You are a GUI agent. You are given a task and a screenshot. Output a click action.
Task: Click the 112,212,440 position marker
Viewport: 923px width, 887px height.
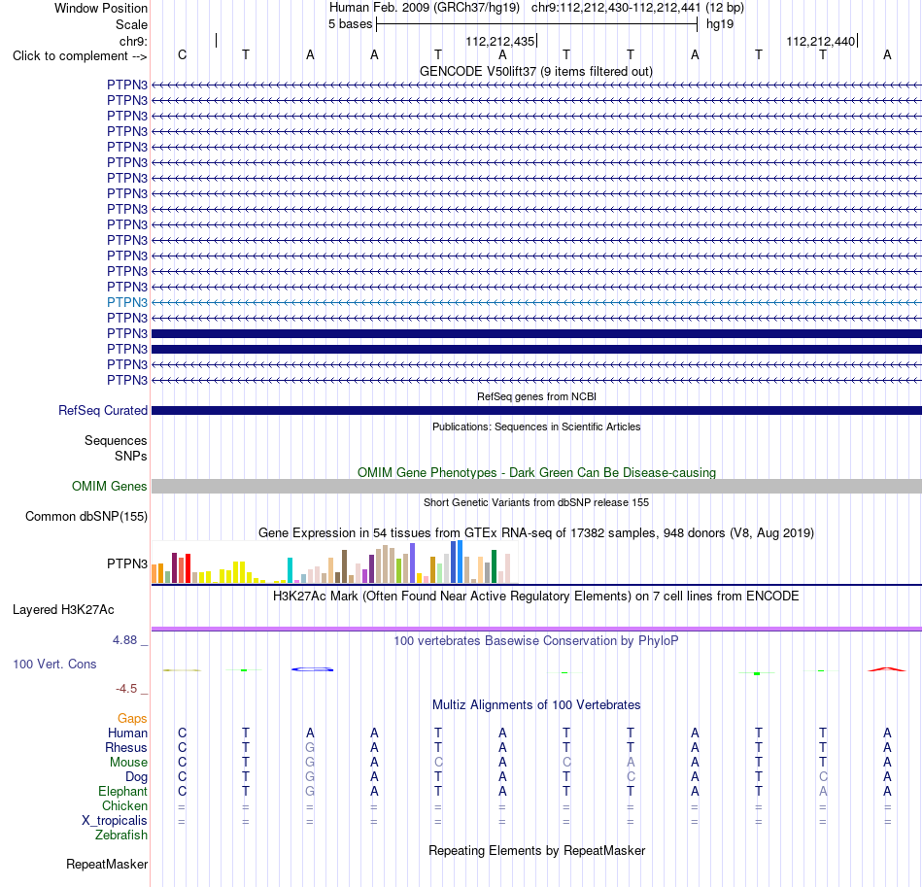point(822,42)
